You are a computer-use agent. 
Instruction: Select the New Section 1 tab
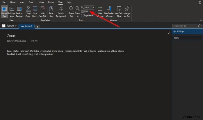[26, 26]
